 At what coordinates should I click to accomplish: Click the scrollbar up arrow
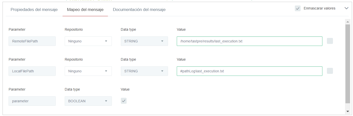[x=347, y=21]
